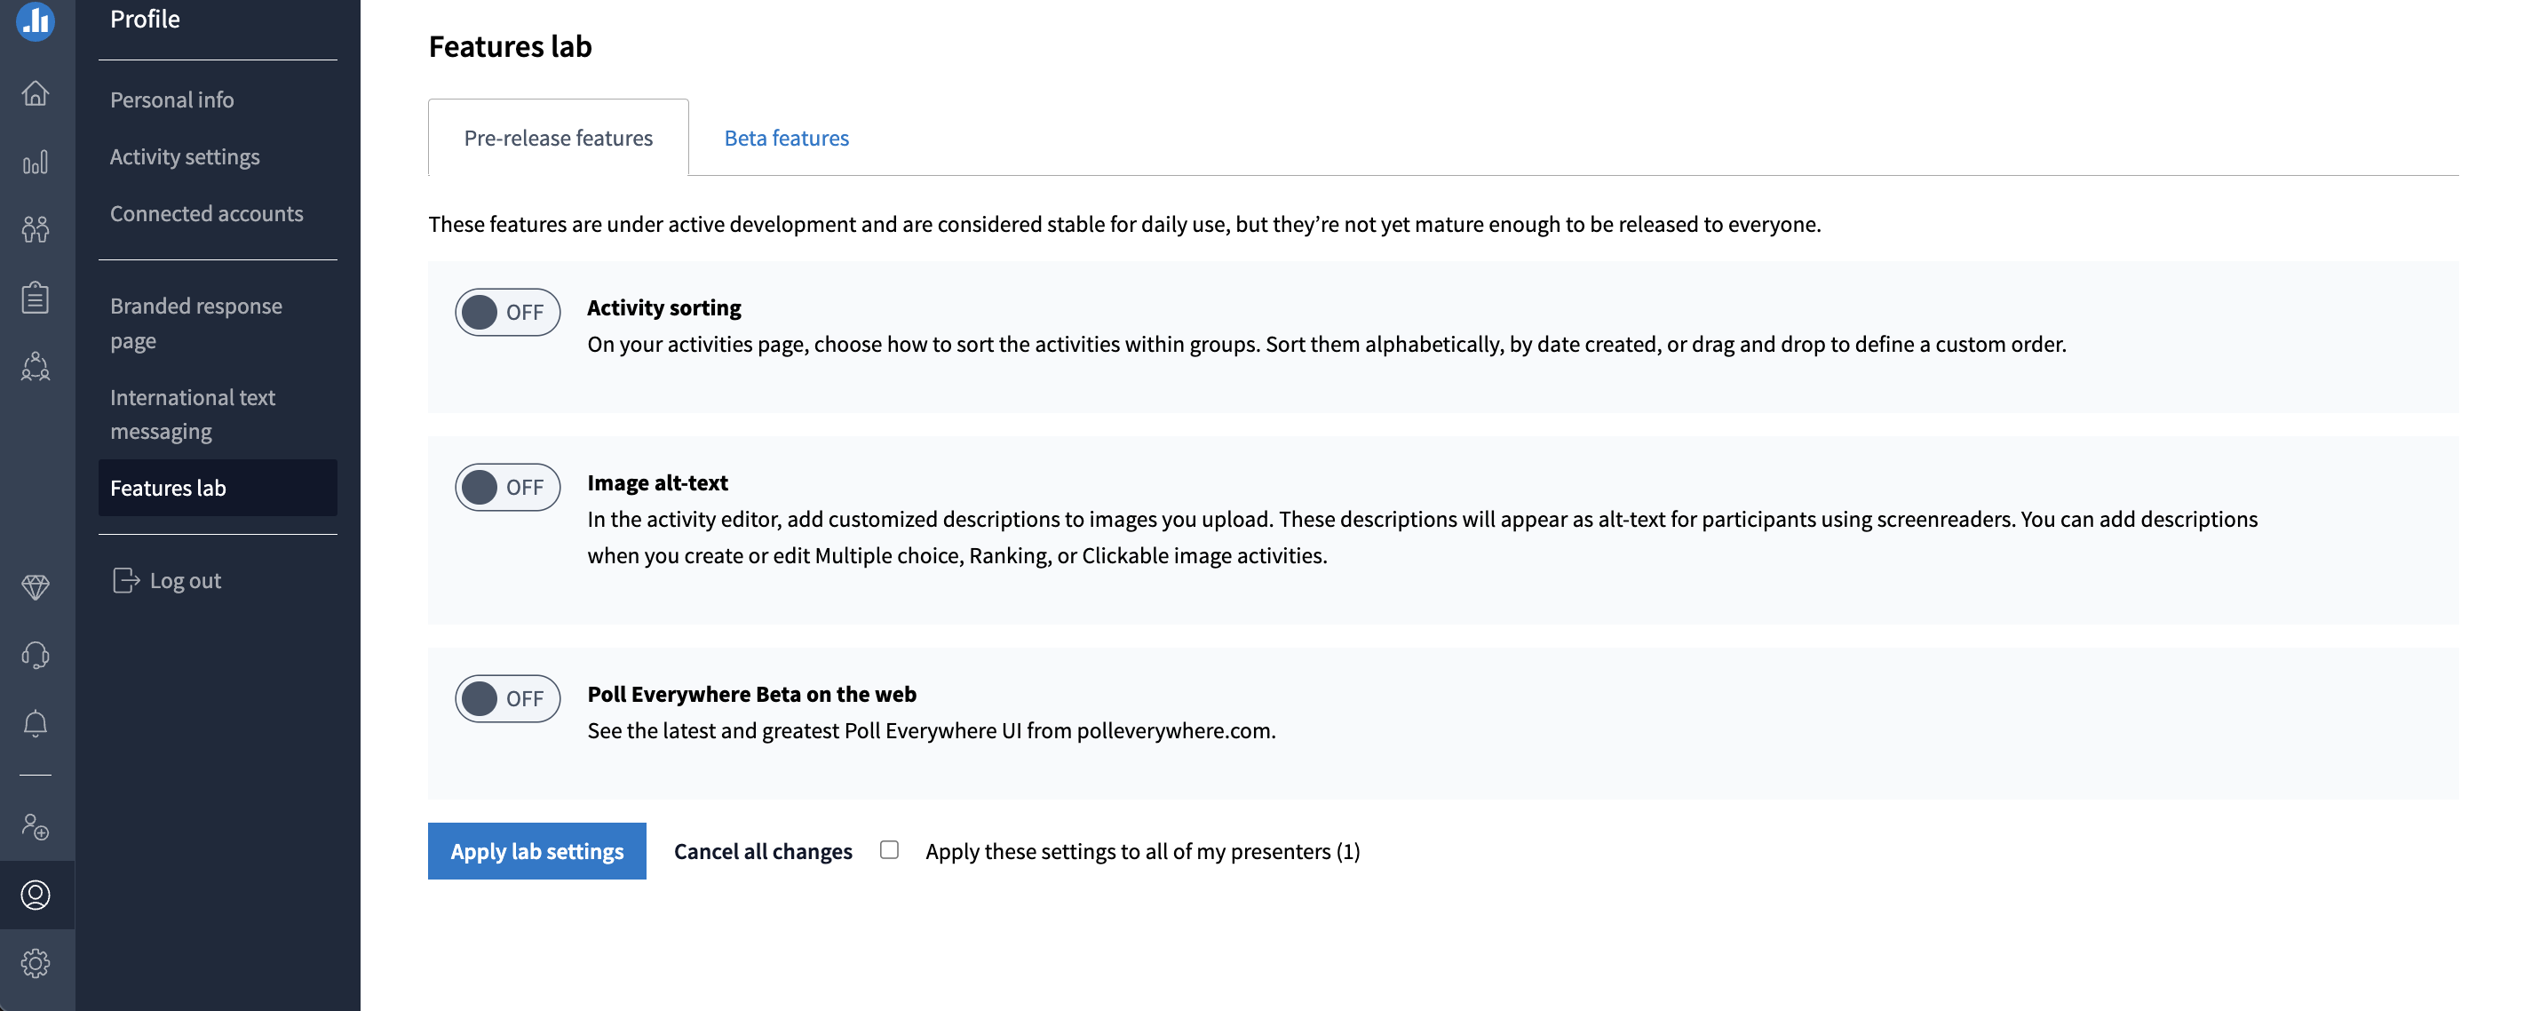
Task: Open the participants group icon
Action: pyautogui.click(x=36, y=229)
